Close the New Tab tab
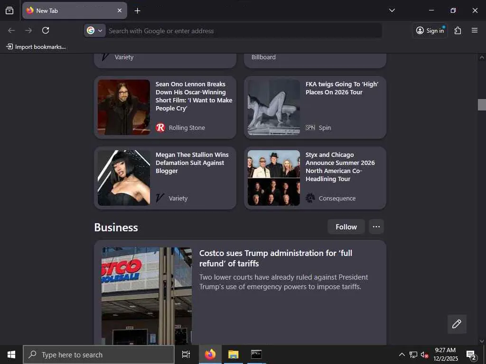The width and height of the screenshot is (486, 364). (x=119, y=10)
